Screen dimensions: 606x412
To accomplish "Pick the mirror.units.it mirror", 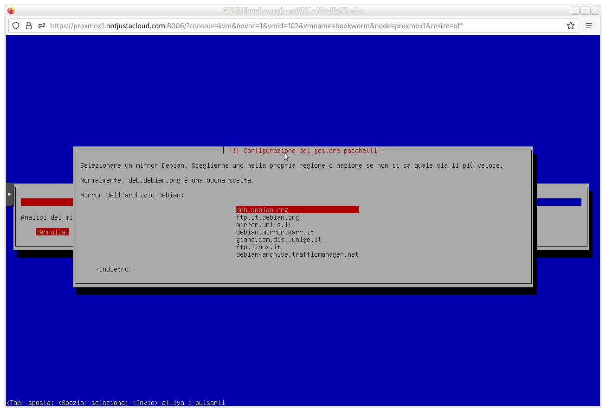I will 264,225.
